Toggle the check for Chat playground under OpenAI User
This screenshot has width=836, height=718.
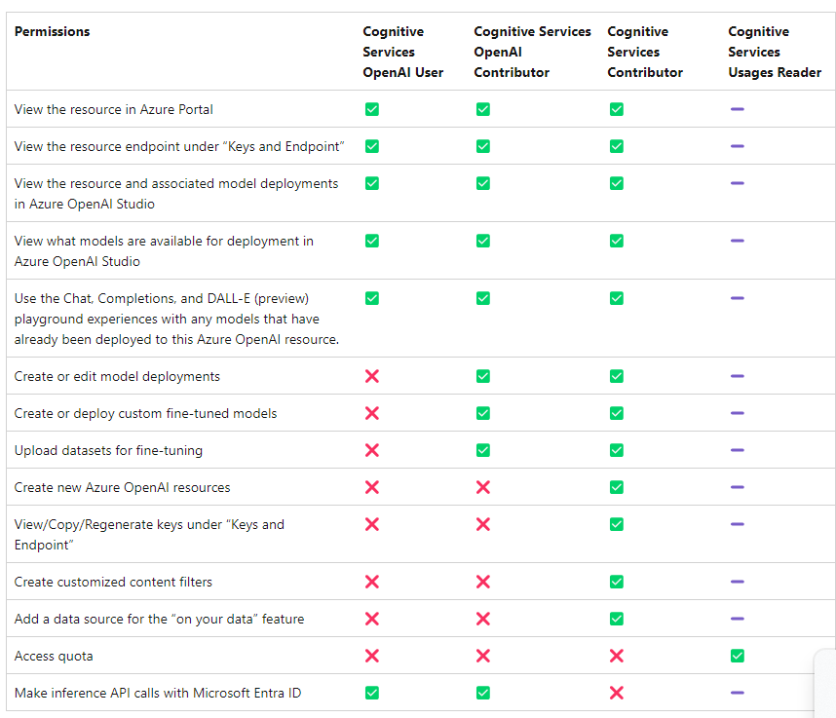[372, 298]
